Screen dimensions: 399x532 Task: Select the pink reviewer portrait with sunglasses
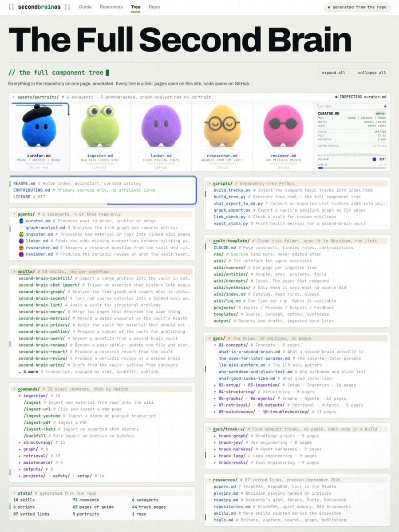point(283,126)
